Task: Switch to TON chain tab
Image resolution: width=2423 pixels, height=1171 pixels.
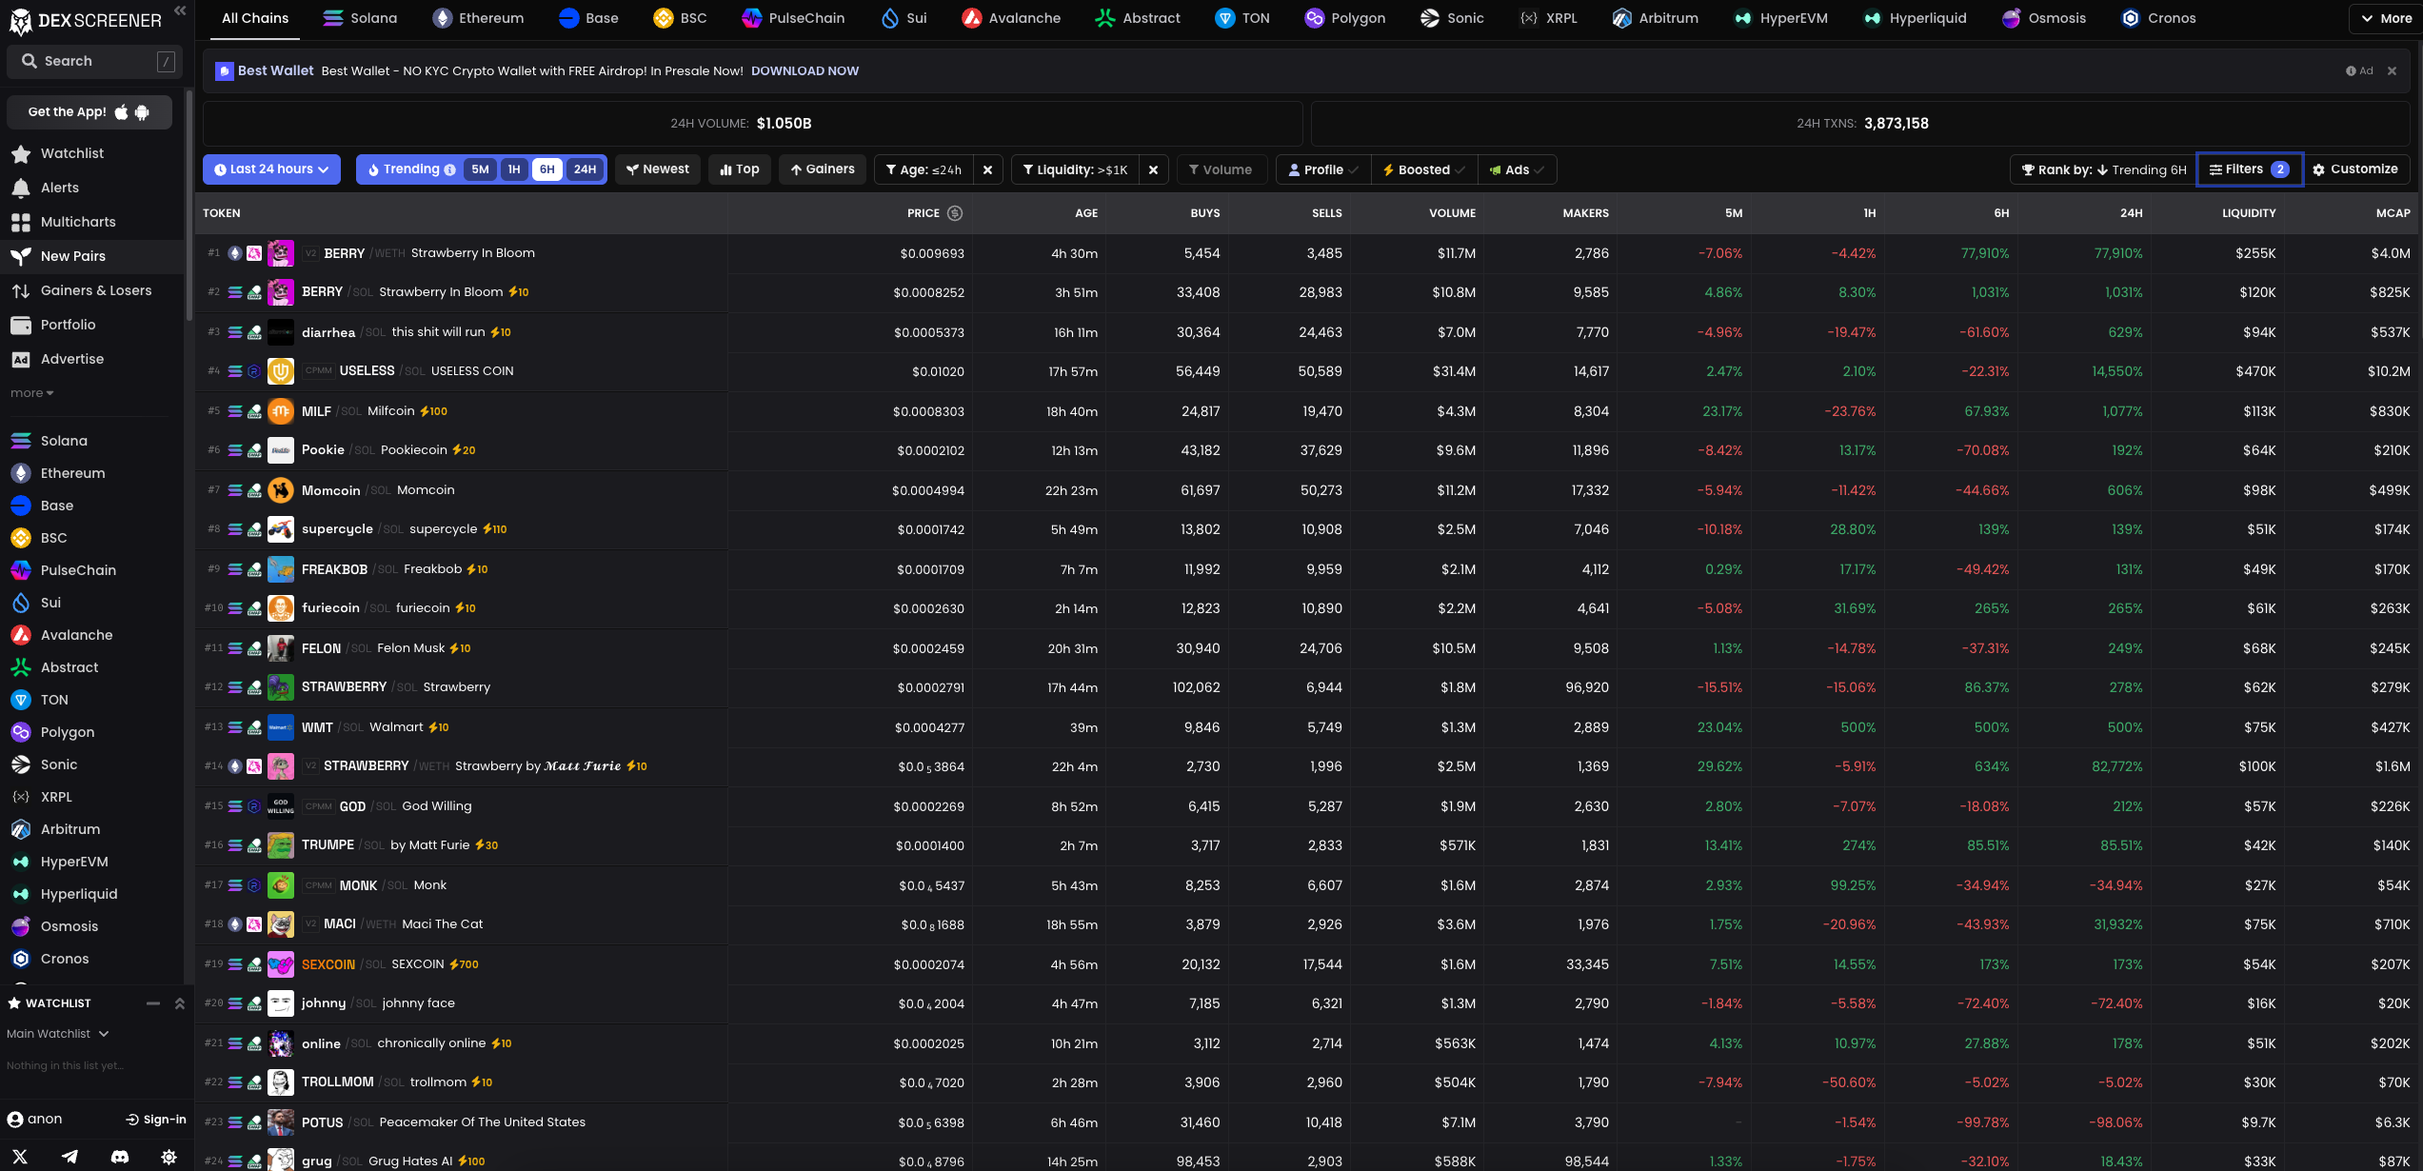Action: [1242, 18]
